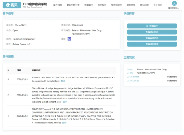Click 翻译 link for FORM AO 120 entry
The width and height of the screenshot is (184, 135).
pyautogui.click(x=63, y=81)
